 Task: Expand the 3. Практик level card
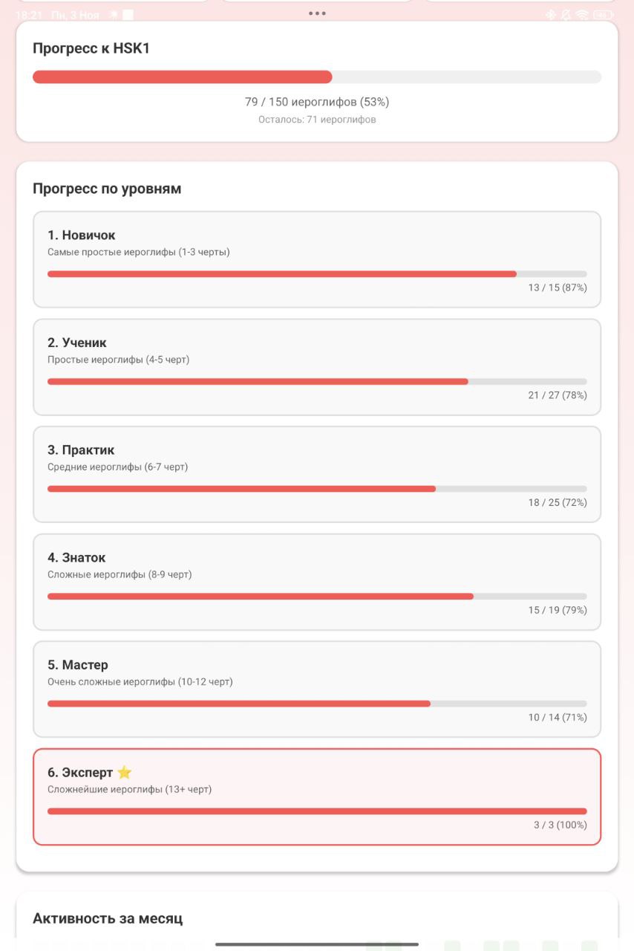(x=317, y=475)
